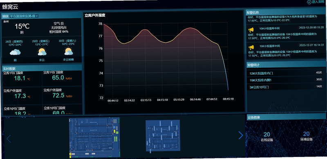Open the large warehouse floor plan thumbnail

(94, 137)
